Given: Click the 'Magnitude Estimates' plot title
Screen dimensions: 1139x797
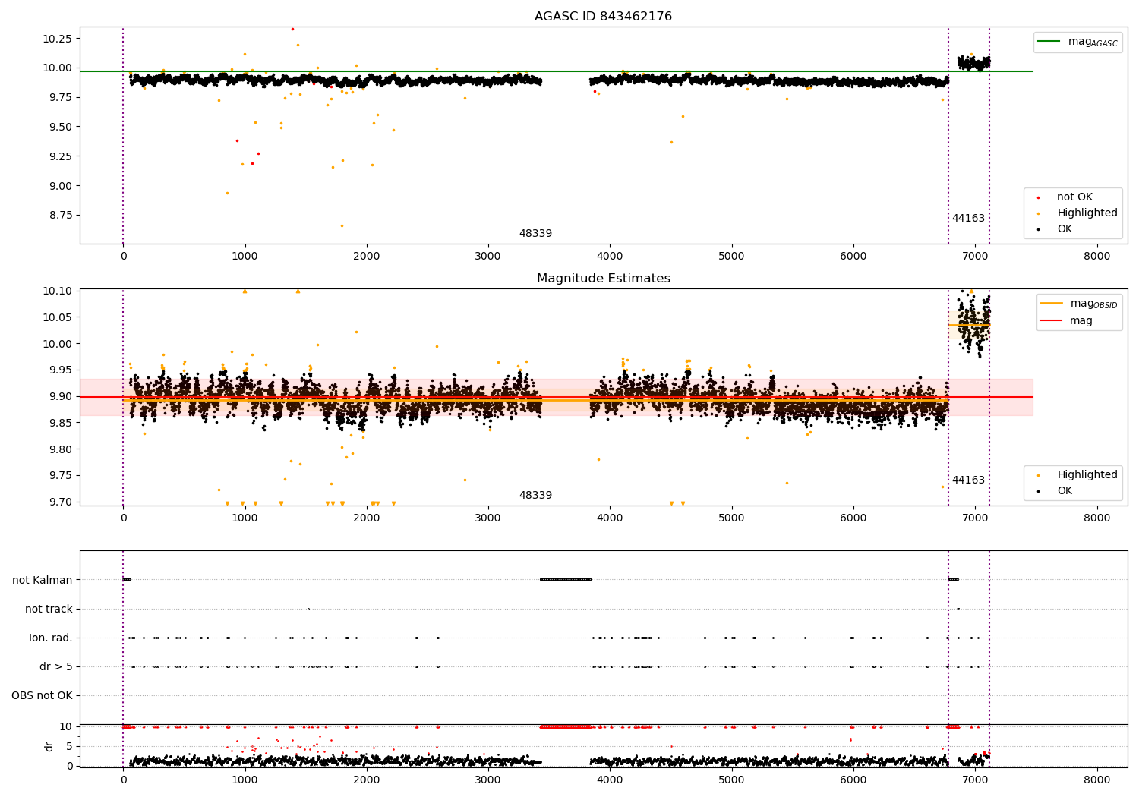Looking at the screenshot, I should 603,279.
